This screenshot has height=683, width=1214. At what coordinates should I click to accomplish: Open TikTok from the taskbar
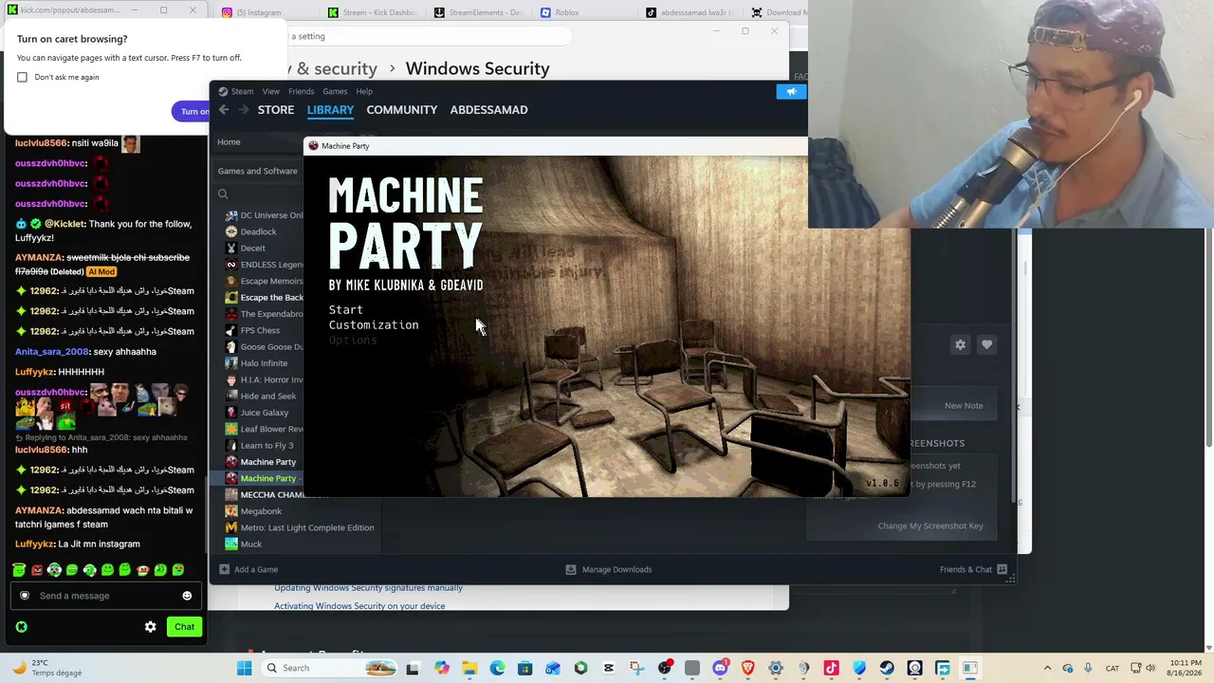[x=831, y=668]
